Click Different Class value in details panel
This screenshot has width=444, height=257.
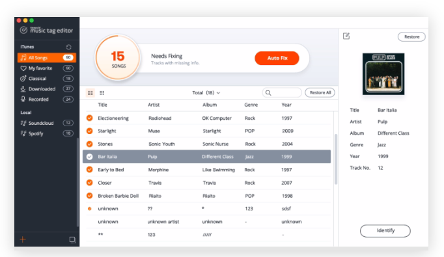click(x=393, y=133)
